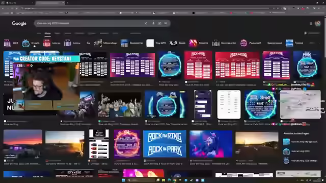Open the singer on purple stage image
The width and height of the screenshot is (326, 183).
pos(211,143)
